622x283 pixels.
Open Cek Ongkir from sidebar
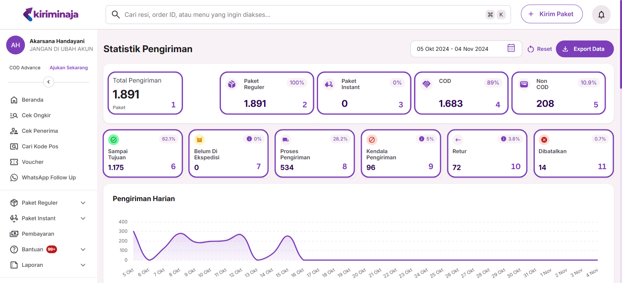pyautogui.click(x=36, y=115)
